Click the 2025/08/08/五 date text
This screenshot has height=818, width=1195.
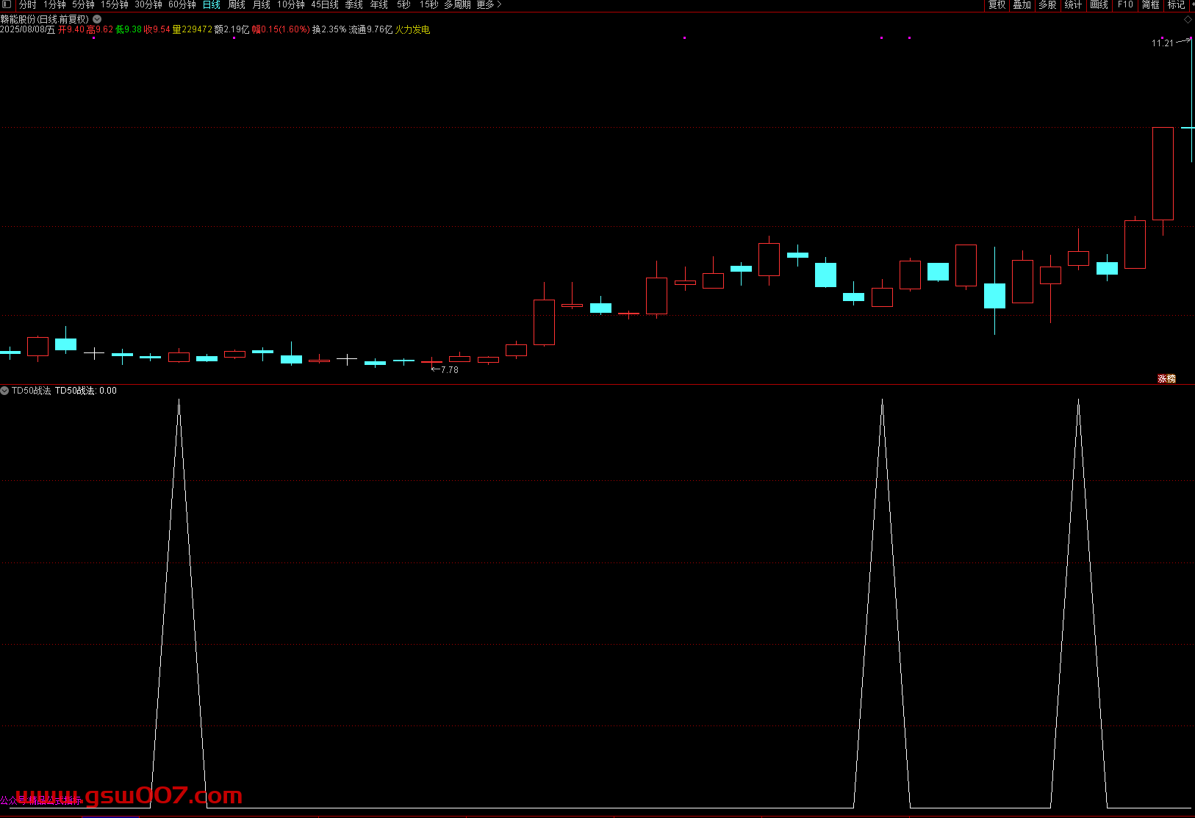(27, 30)
